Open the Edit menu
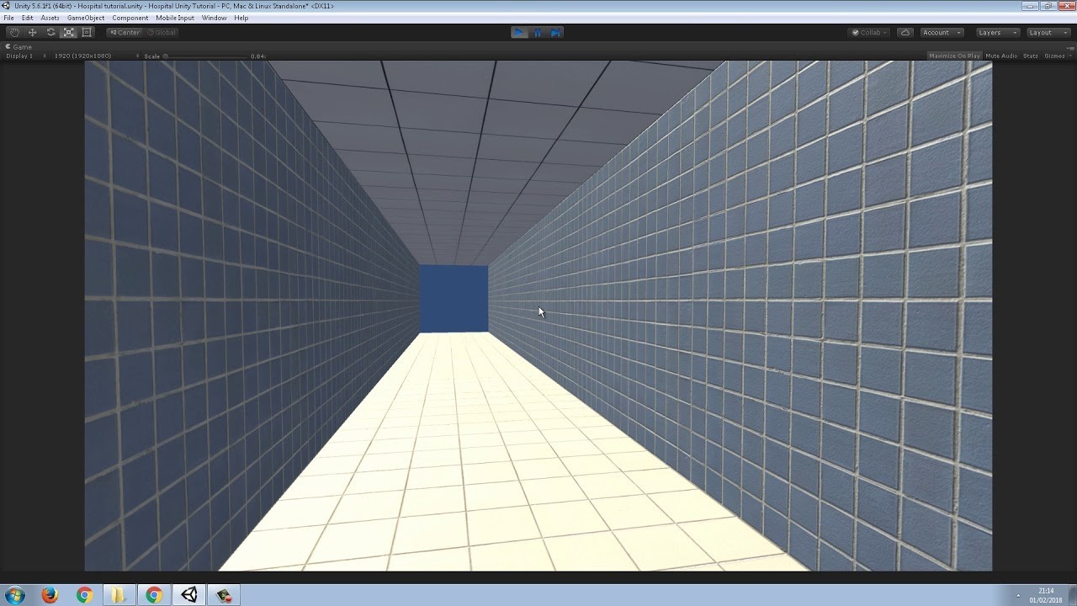 [28, 18]
